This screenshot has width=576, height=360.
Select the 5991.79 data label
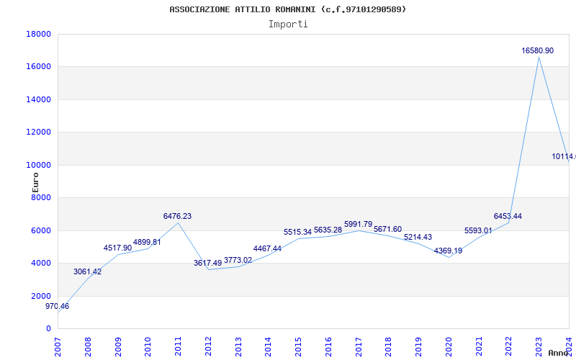(x=358, y=224)
